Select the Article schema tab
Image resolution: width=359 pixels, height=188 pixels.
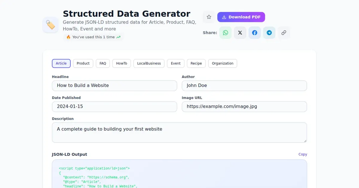pyautogui.click(x=61, y=63)
